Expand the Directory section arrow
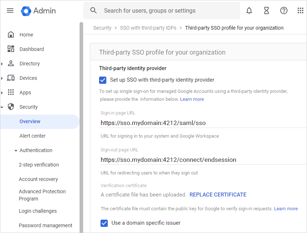Image resolution: width=307 pixels, height=233 pixels. (x=2, y=64)
